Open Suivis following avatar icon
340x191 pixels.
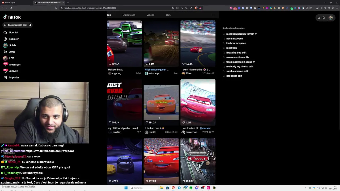tap(5, 45)
